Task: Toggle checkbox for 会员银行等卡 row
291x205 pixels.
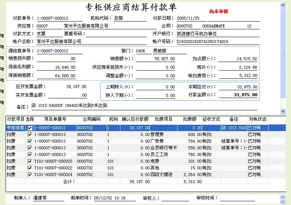Action: pos(30,148)
